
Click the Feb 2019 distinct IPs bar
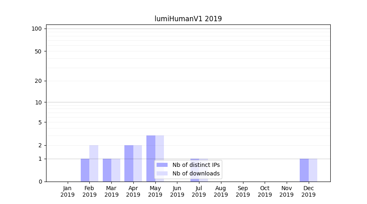pyautogui.click(x=85, y=170)
